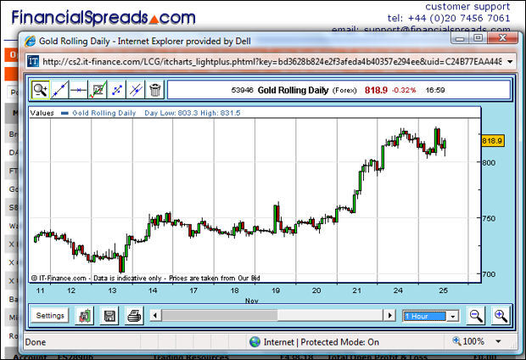Click the -0.32% change value
526x360 pixels.
[x=404, y=90]
